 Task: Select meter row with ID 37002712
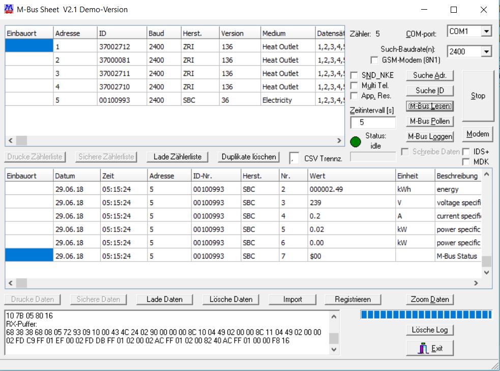point(175,47)
